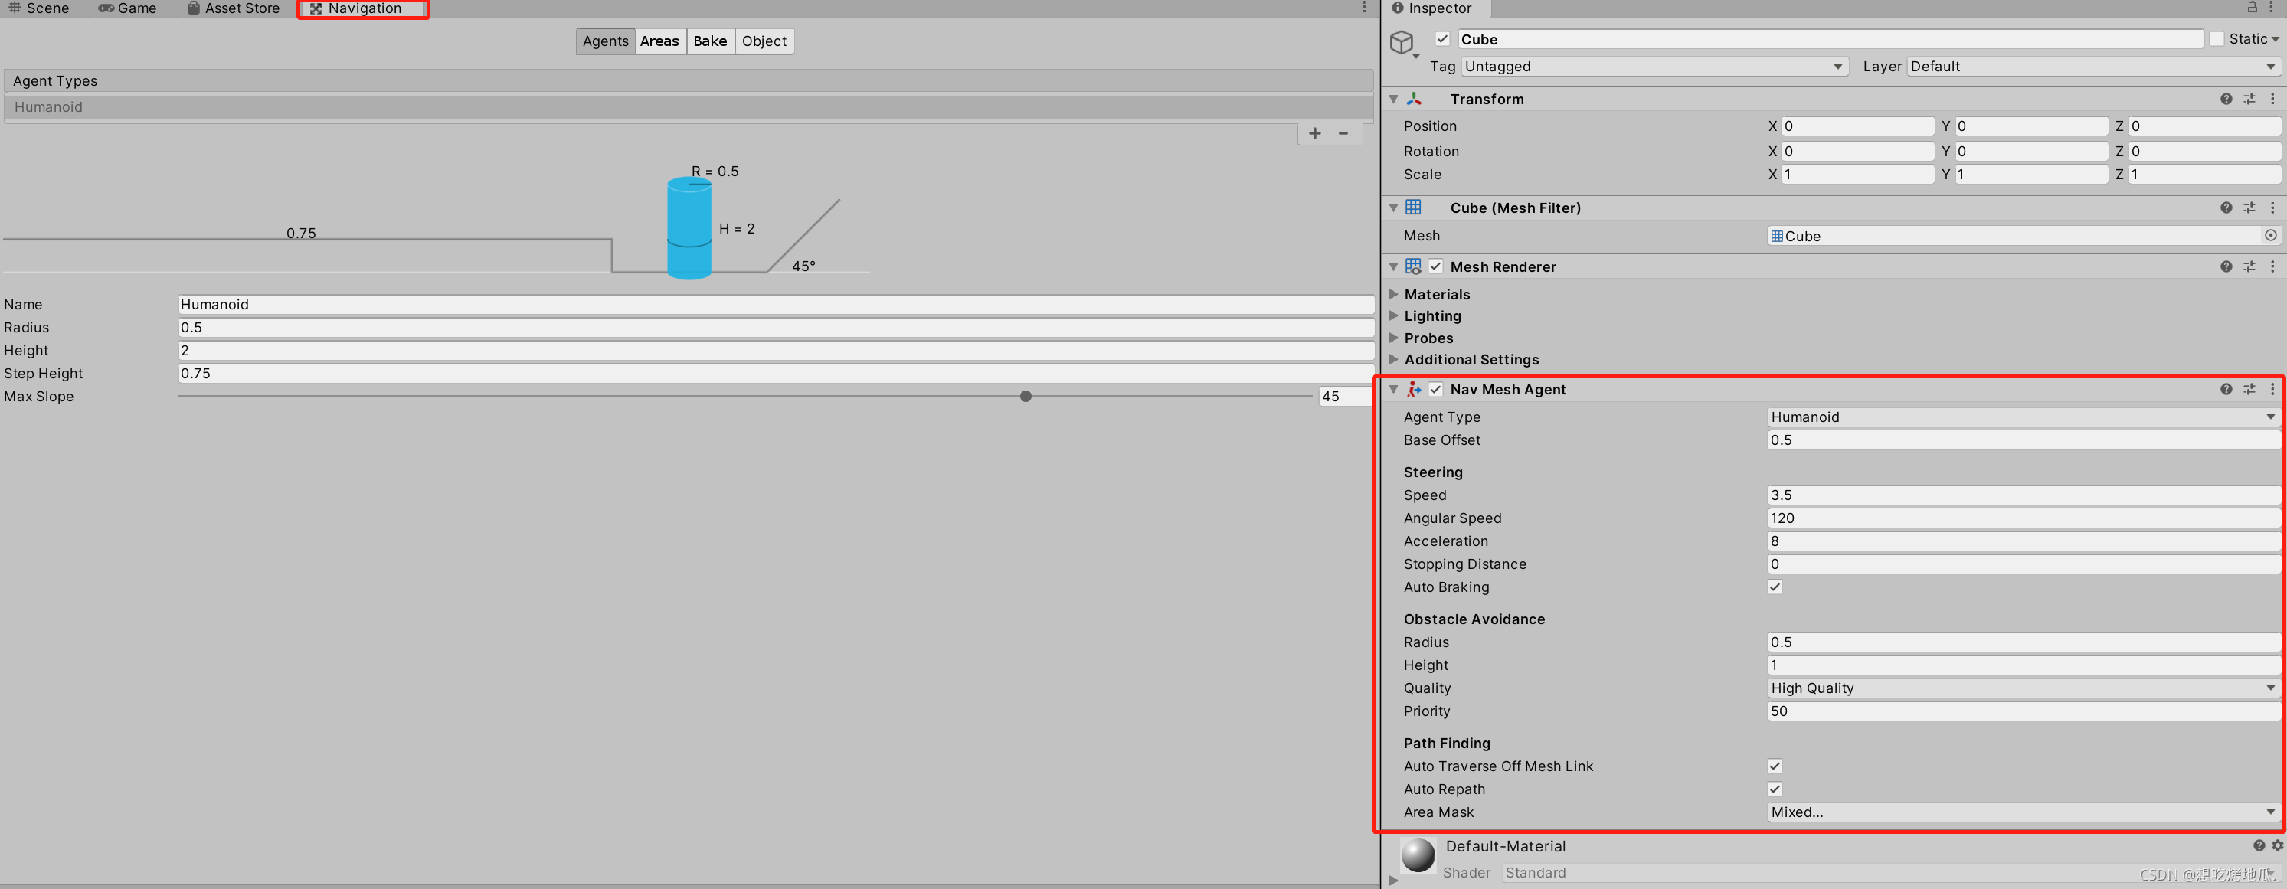Add agent type with plus icon
2287x889 pixels.
coord(1315,134)
